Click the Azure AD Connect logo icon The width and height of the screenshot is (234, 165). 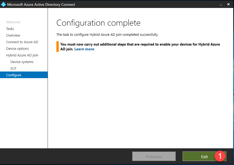(x=3, y=4)
